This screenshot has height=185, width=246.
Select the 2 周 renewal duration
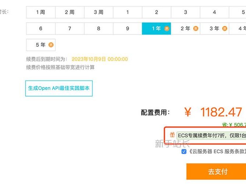click(70, 12)
